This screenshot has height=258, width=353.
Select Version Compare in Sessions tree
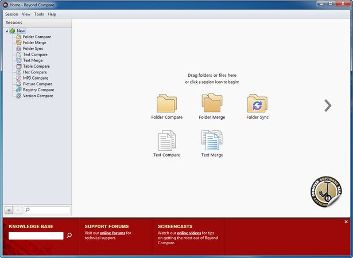point(38,96)
